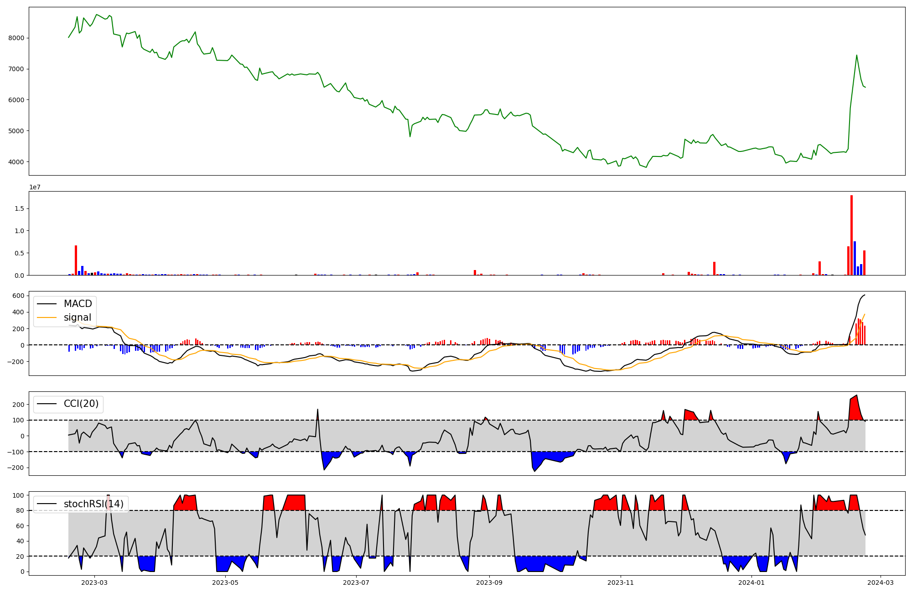Click the orange signal legend line
This screenshot has height=593, width=912.
click(x=47, y=317)
